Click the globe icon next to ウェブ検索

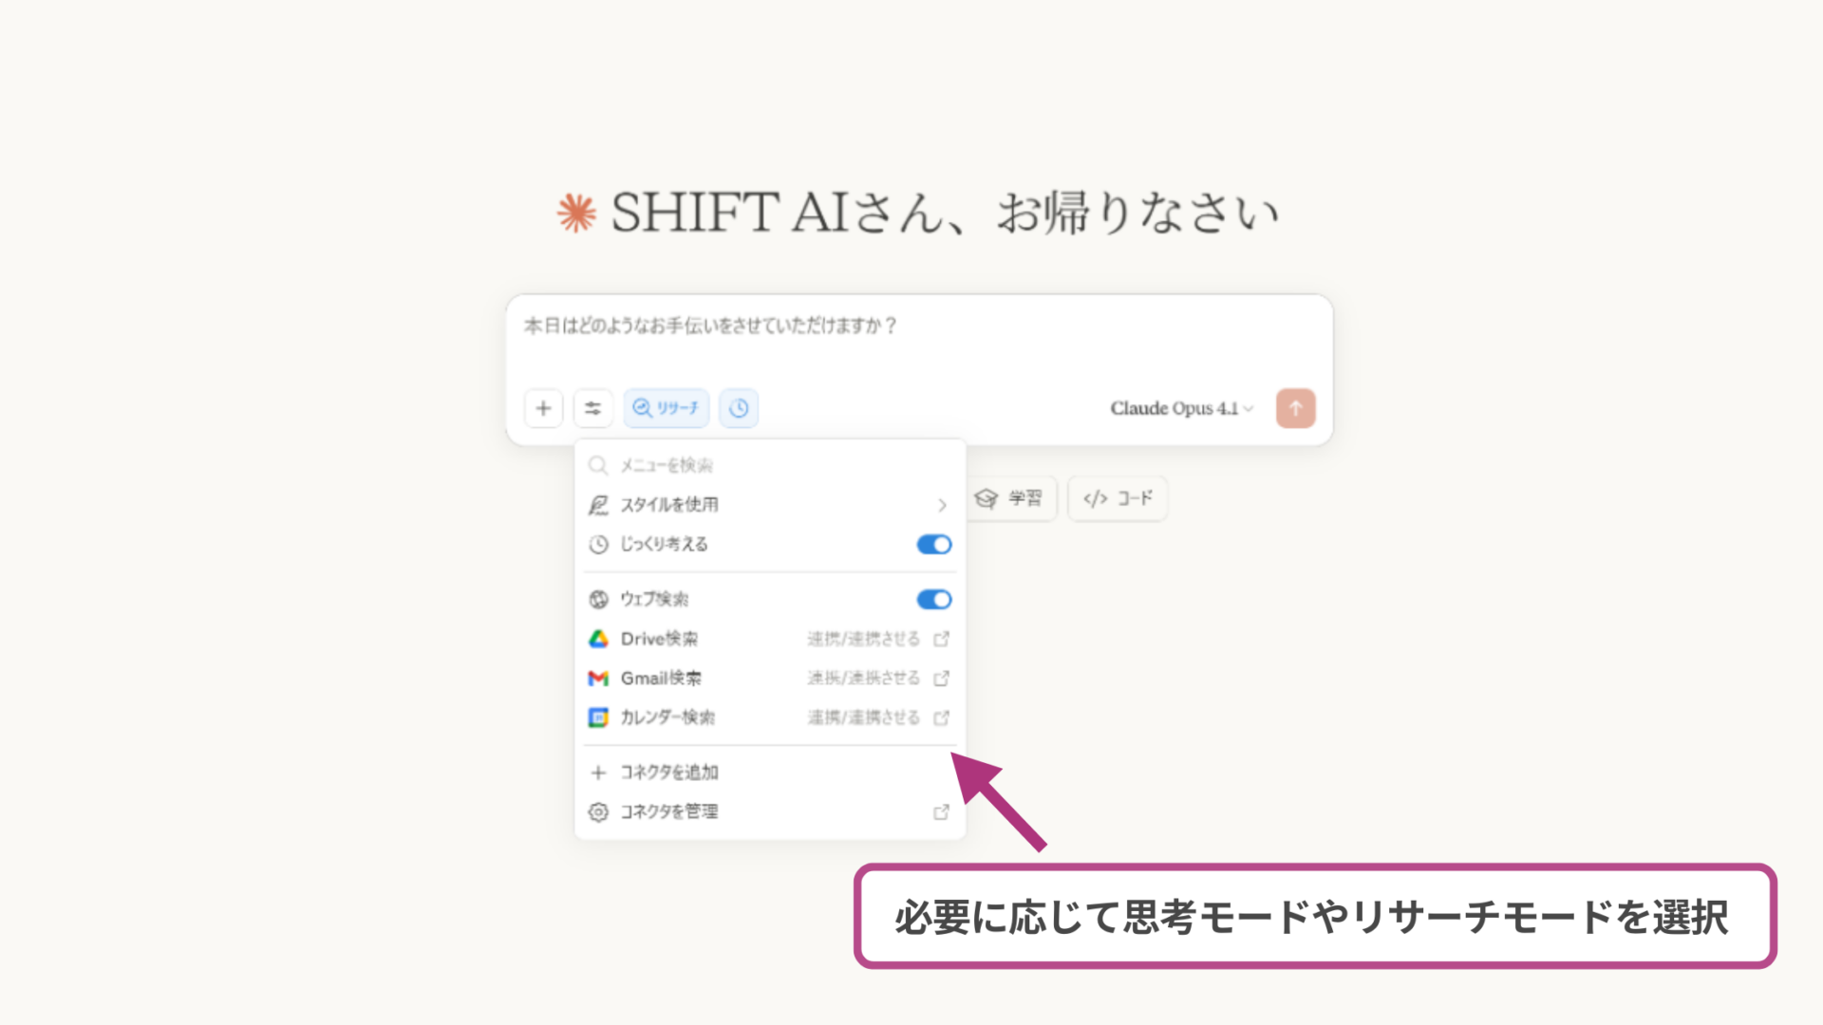598,599
